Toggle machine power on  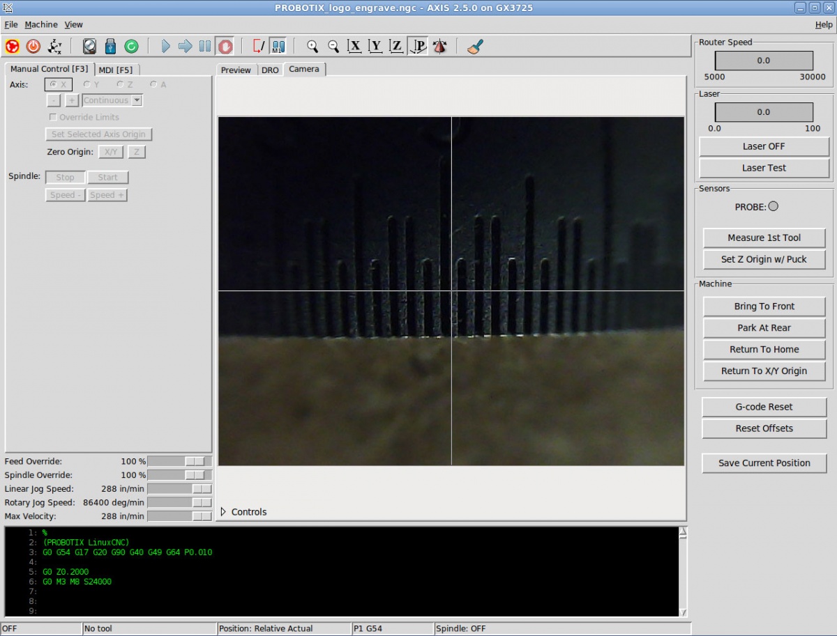(33, 46)
